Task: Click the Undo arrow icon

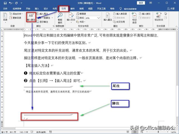Action: 10,3
